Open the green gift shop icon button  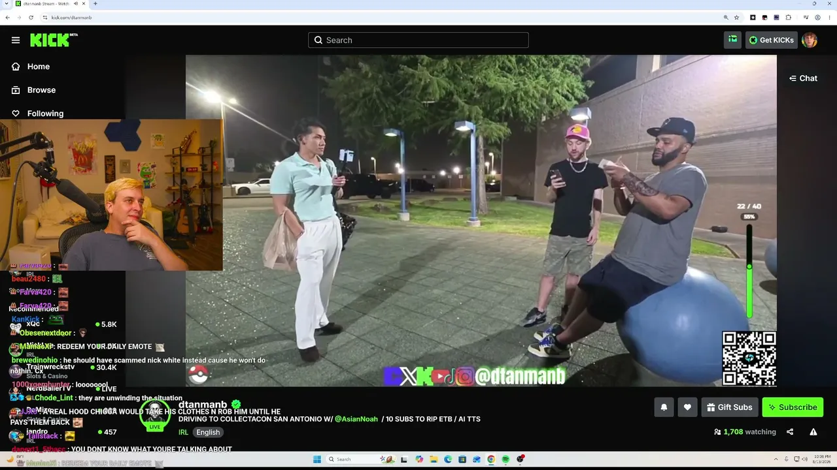tap(732, 40)
